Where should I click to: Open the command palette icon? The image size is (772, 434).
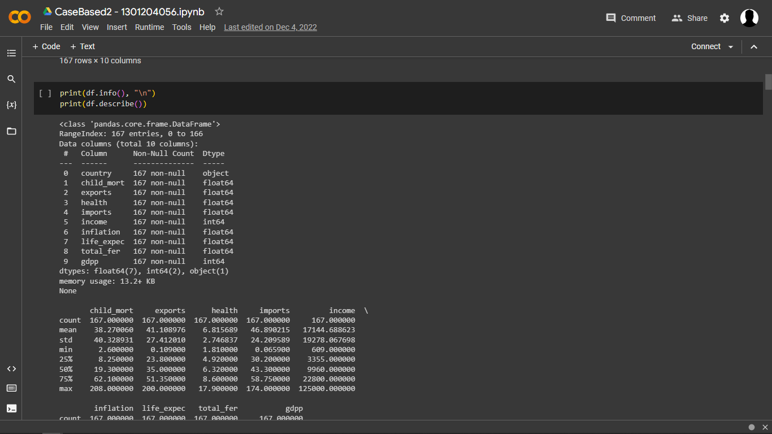click(11, 388)
